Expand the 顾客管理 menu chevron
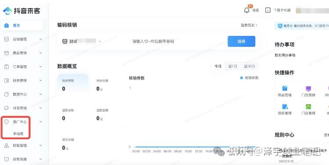 (x=41, y=146)
